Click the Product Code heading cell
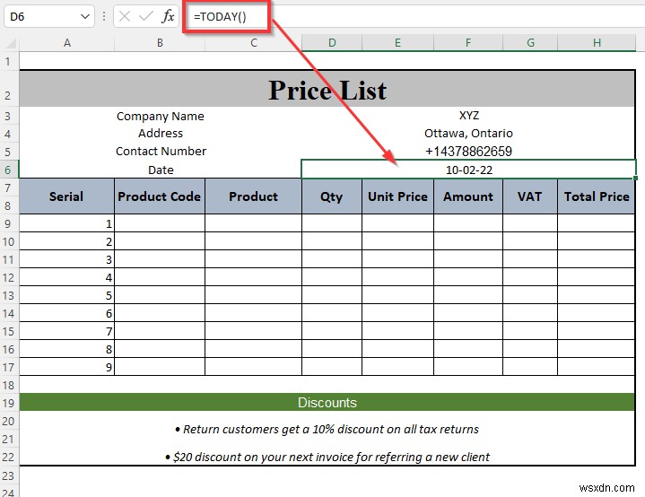The image size is (645, 497). (x=160, y=196)
